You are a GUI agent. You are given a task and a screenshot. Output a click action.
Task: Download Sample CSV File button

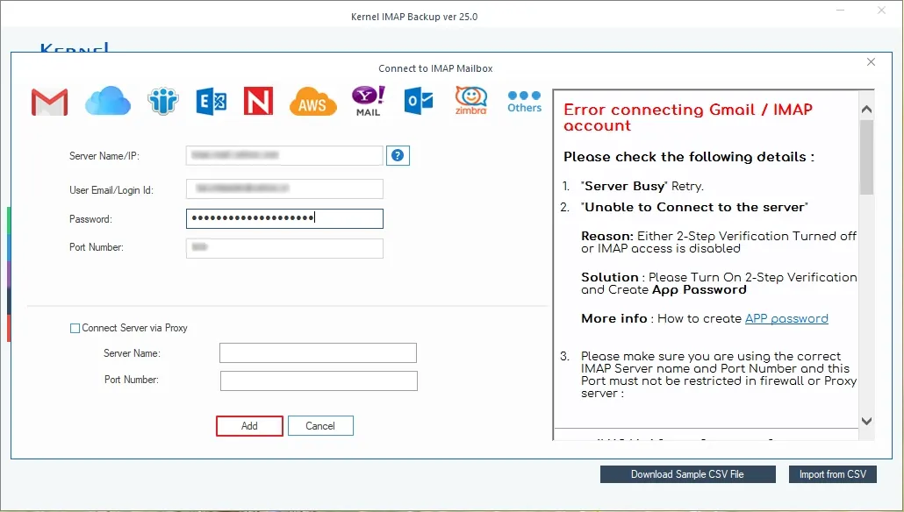point(687,474)
